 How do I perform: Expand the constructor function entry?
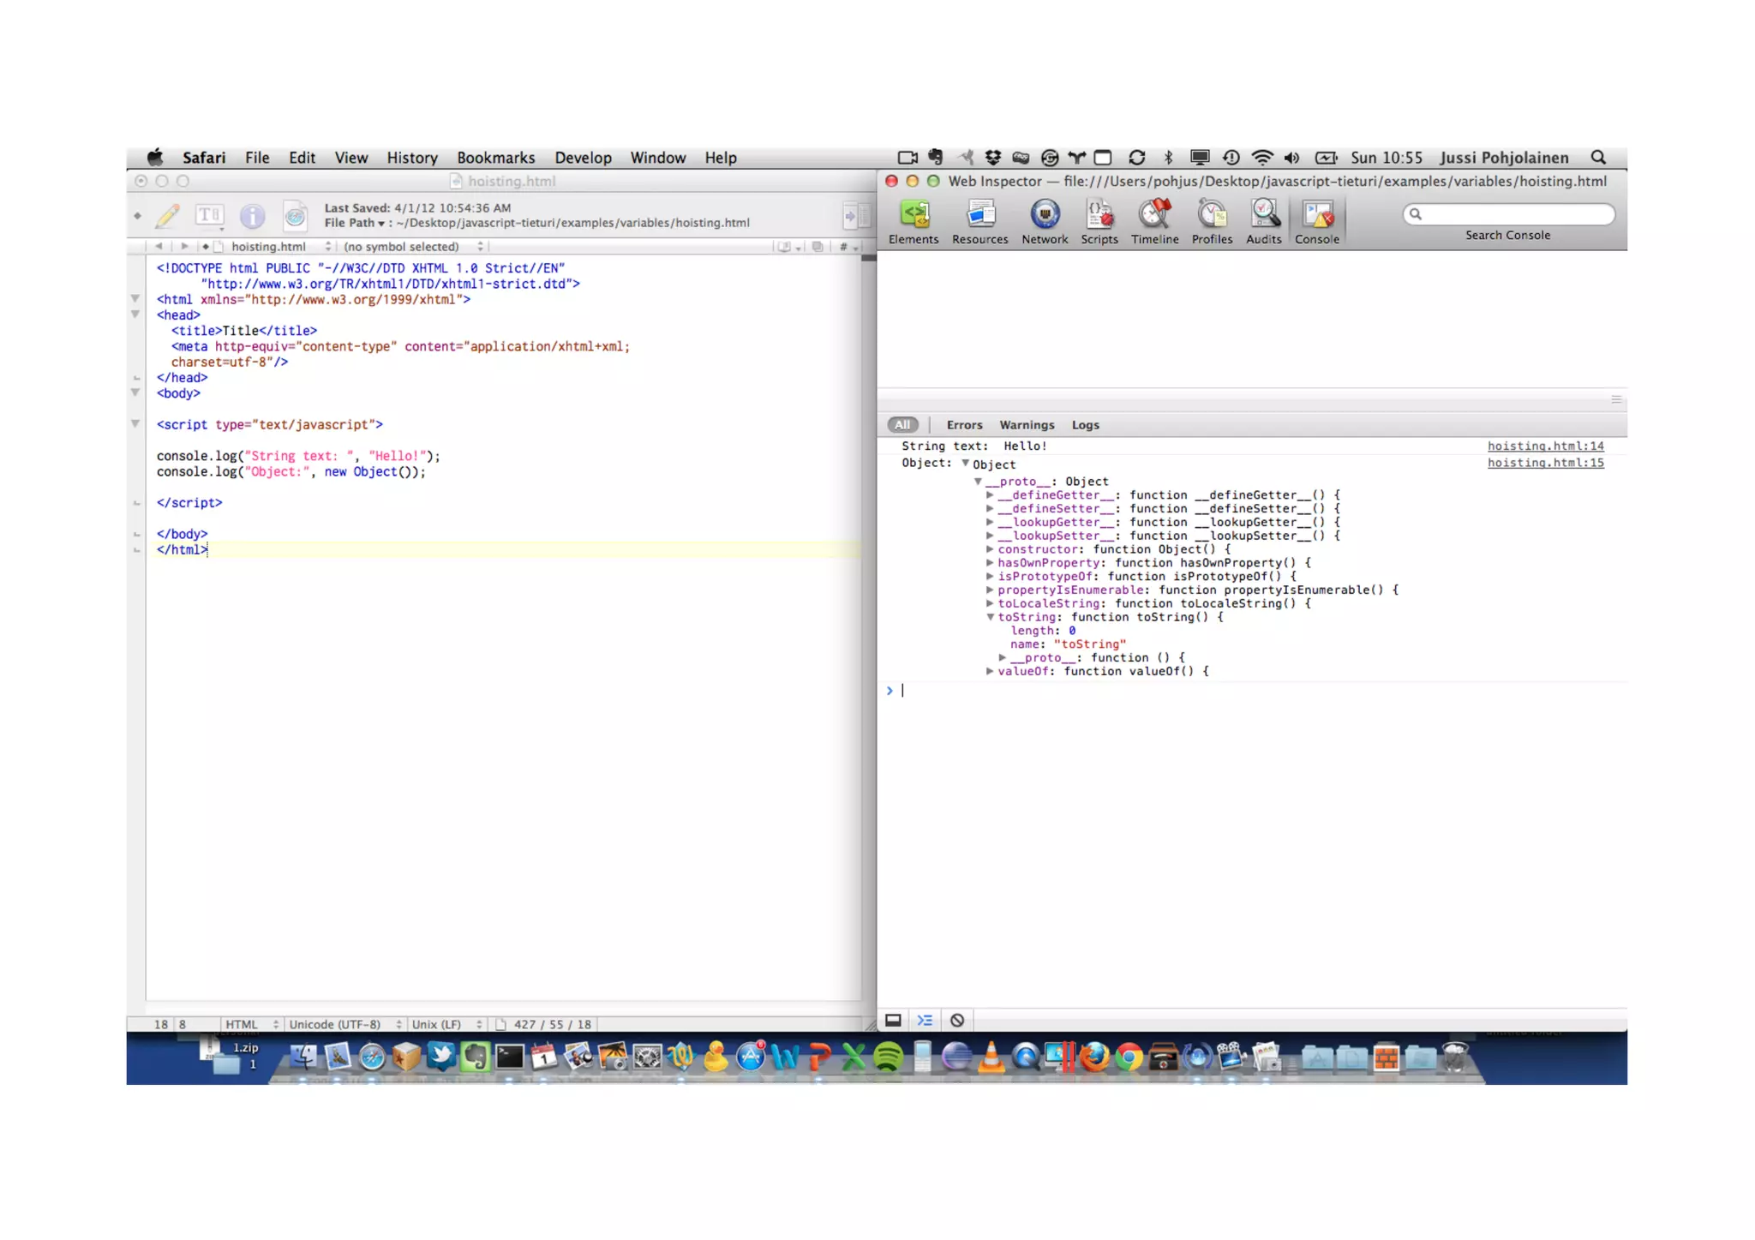point(991,549)
